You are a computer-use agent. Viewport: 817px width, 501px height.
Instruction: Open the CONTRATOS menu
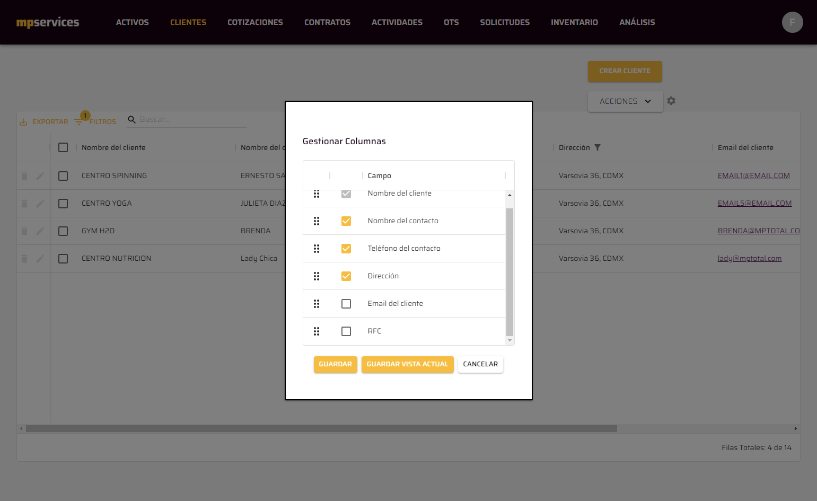[x=327, y=22]
